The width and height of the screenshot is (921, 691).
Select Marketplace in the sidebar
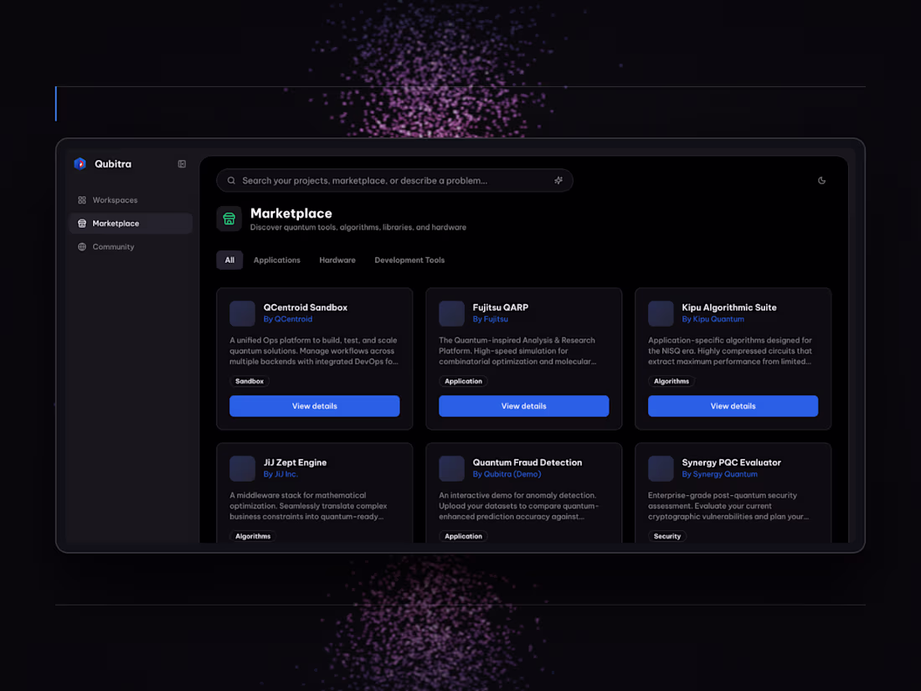click(x=131, y=224)
